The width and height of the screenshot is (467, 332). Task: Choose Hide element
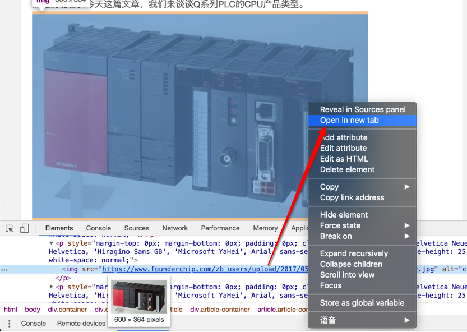pos(362,215)
